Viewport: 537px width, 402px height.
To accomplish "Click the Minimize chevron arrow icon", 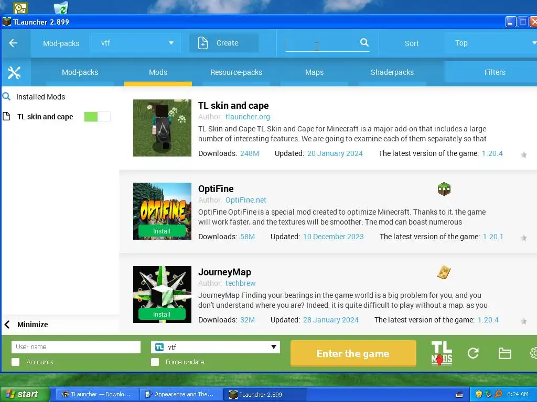I will tap(7, 325).
